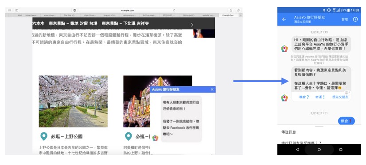Switch to the 'delivery.acm...' tab
Viewport: 366px width, 165px height.
(129, 15)
